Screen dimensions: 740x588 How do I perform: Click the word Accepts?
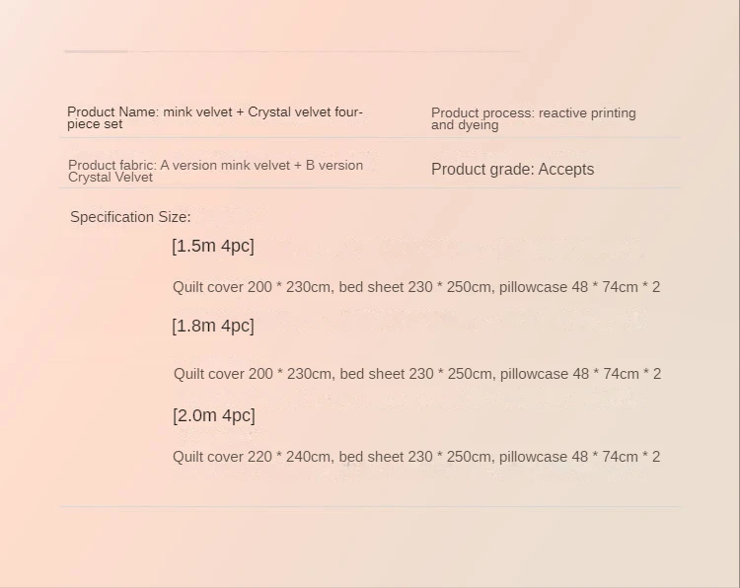(x=566, y=170)
